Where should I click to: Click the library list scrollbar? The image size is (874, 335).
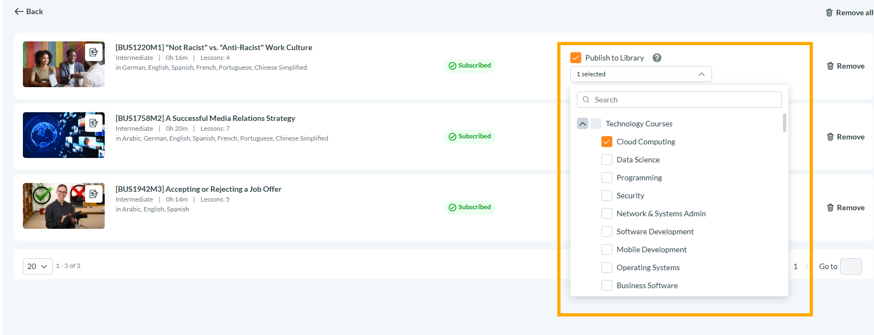(x=785, y=123)
